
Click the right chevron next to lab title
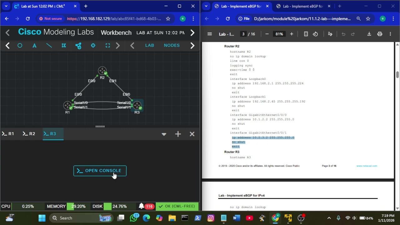(x=192, y=32)
